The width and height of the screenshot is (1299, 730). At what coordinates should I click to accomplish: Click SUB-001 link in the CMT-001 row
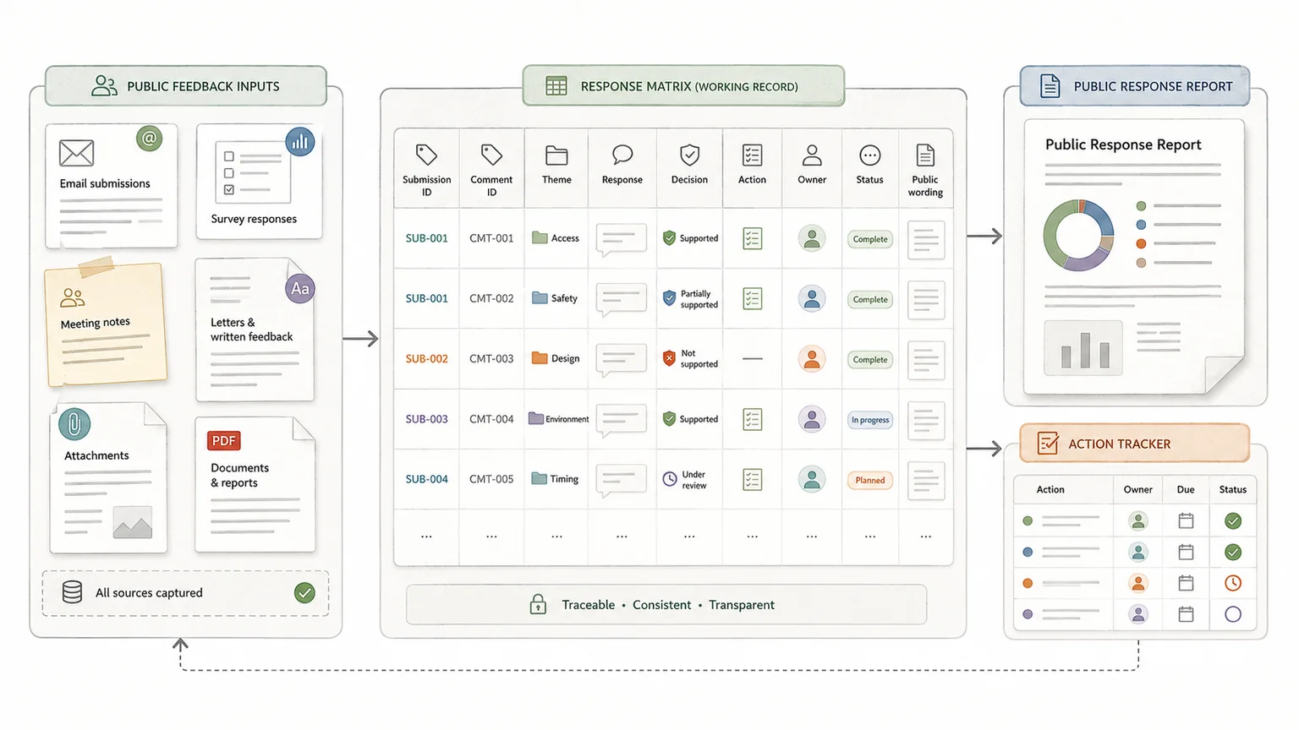coord(426,238)
